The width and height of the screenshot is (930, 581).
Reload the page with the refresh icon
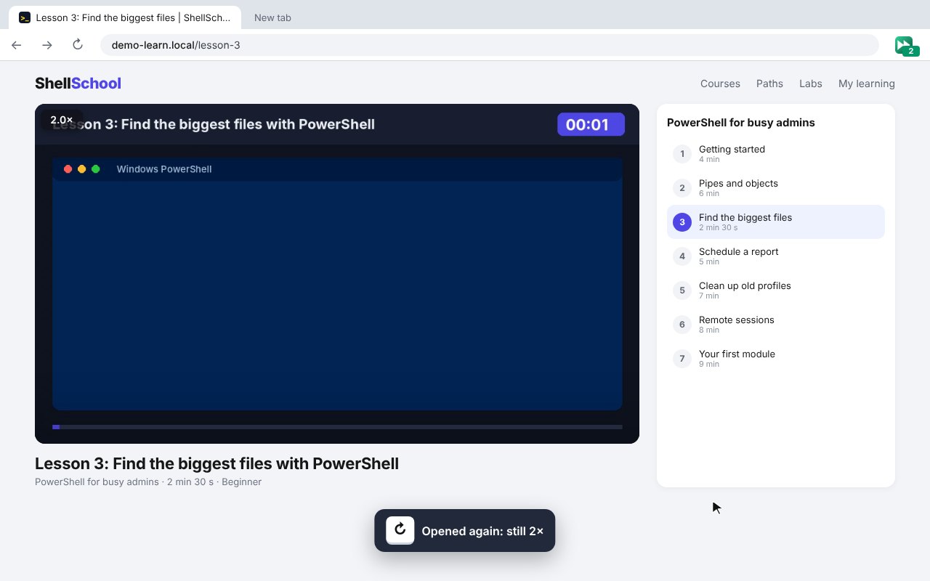pos(78,45)
